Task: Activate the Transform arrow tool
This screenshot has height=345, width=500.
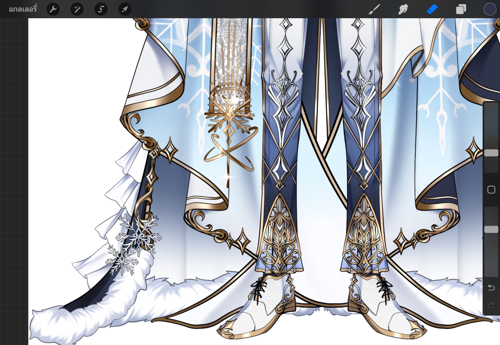Action: pyautogui.click(x=125, y=9)
